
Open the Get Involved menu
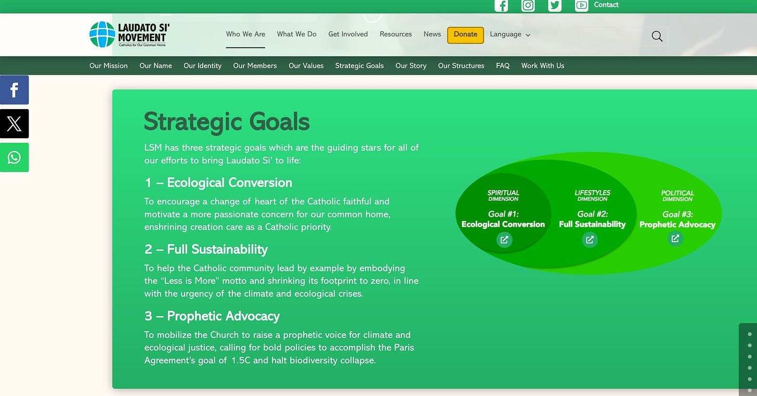tap(348, 34)
